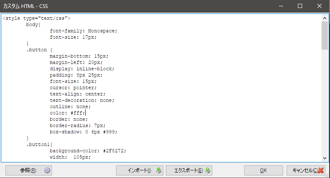Click the red X cancel icon
The image size is (330, 178).
321,170
